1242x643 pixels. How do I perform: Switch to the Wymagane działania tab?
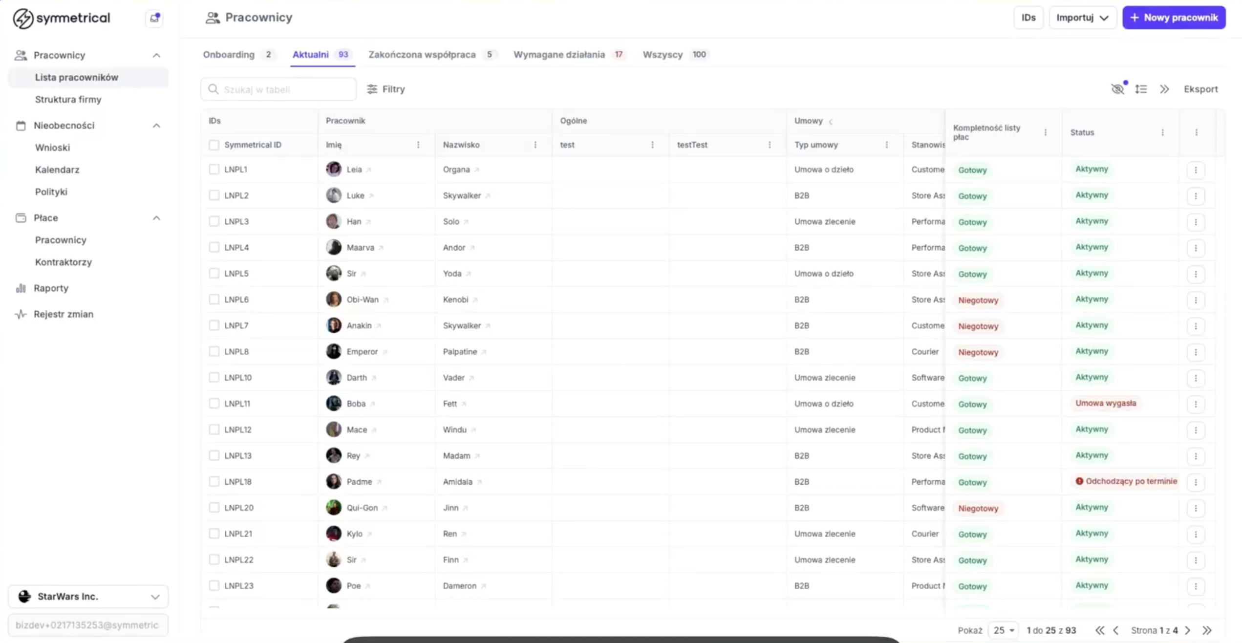(x=559, y=54)
